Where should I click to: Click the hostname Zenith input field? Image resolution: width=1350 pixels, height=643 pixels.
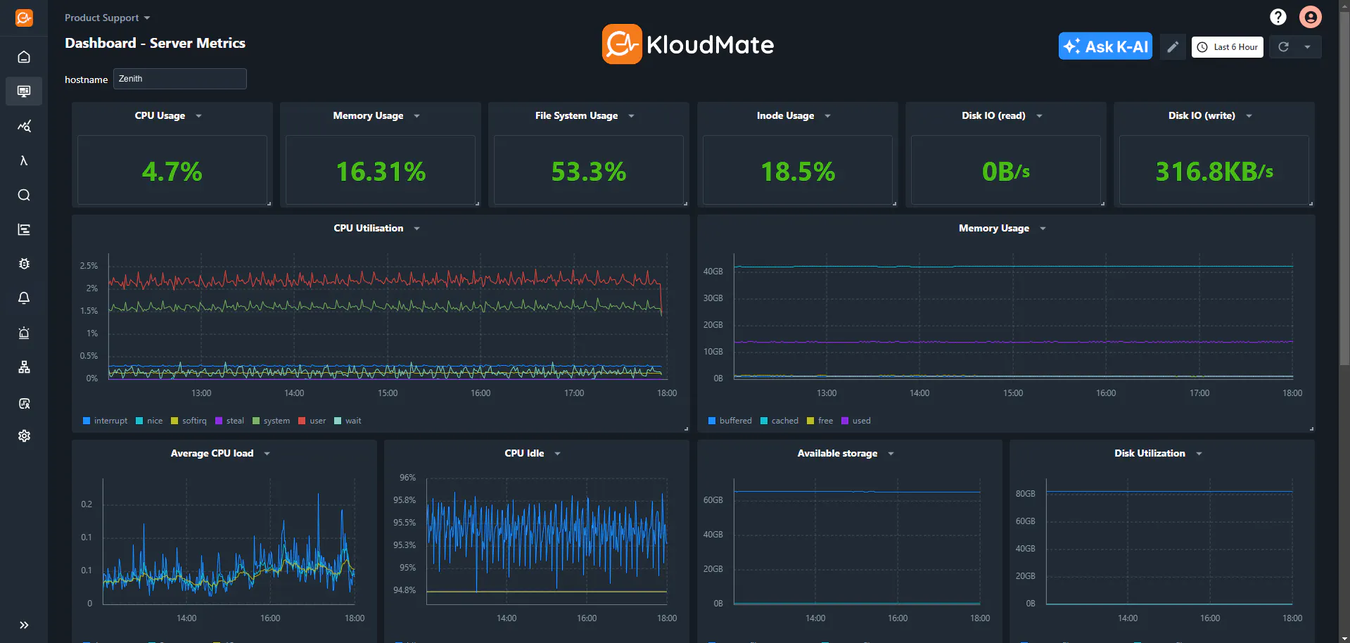click(180, 79)
